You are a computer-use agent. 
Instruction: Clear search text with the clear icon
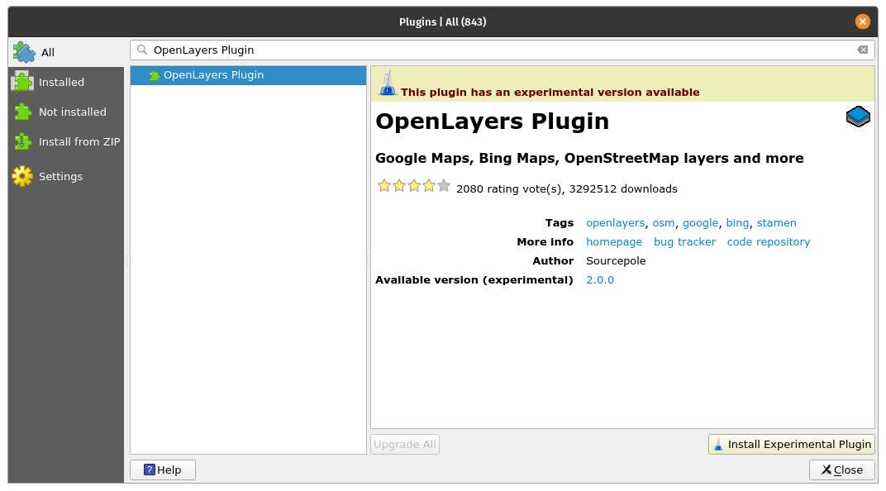(862, 50)
